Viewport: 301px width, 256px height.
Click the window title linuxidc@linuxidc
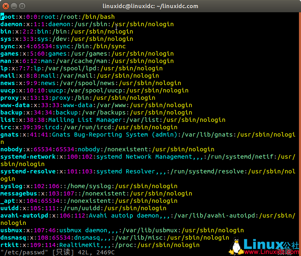[150, 6]
